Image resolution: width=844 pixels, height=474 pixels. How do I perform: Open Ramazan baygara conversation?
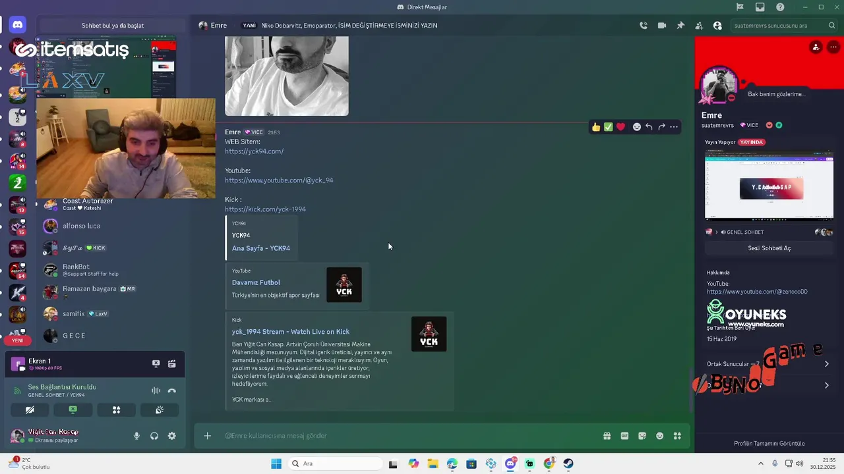112,292
